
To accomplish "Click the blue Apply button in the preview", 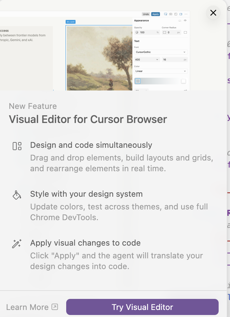I will point(155,14).
